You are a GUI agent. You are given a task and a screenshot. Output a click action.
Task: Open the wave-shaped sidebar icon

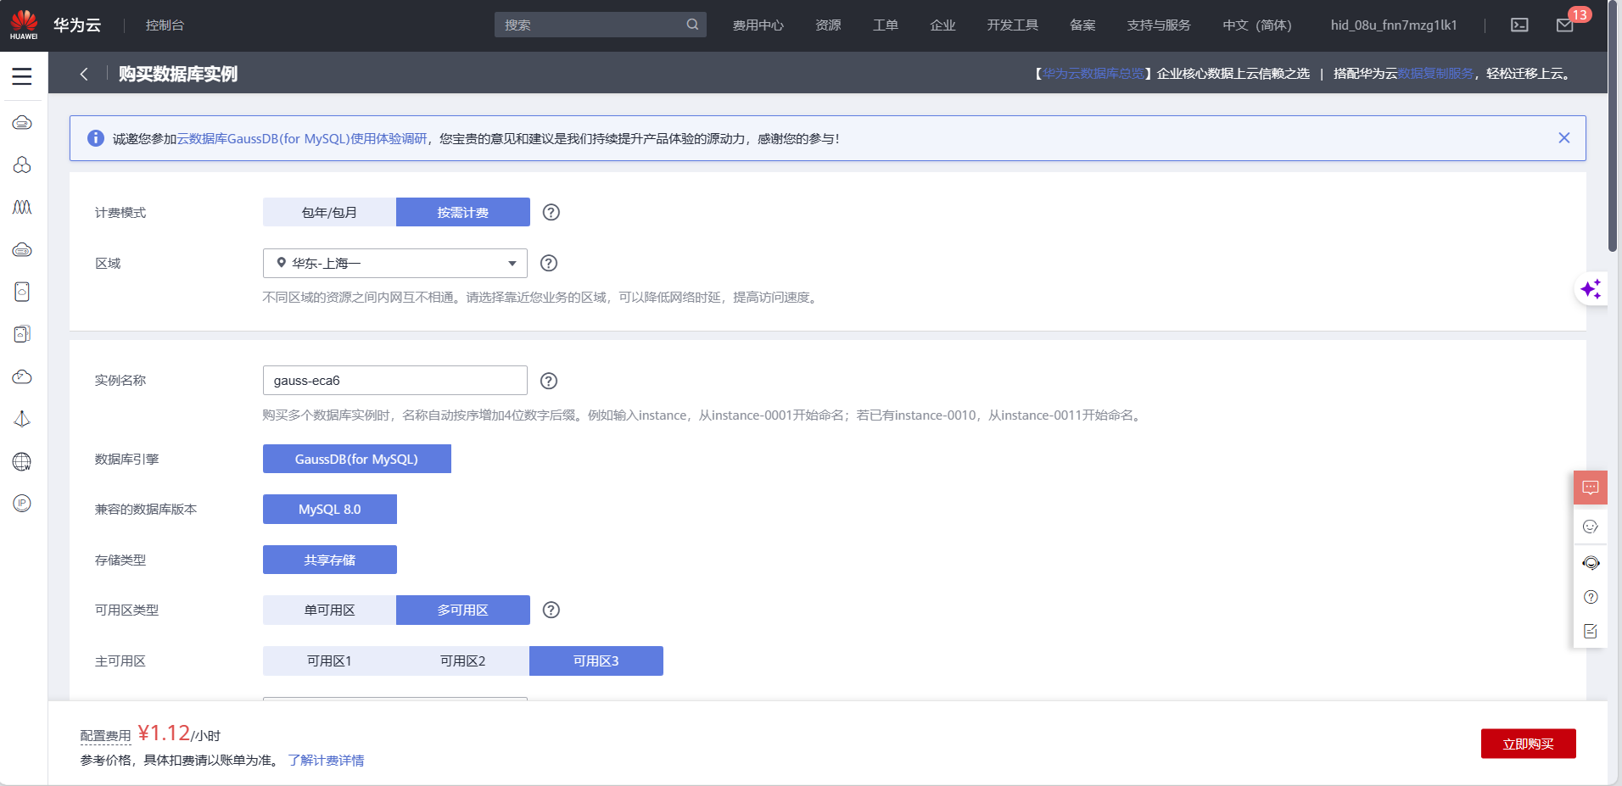point(22,207)
